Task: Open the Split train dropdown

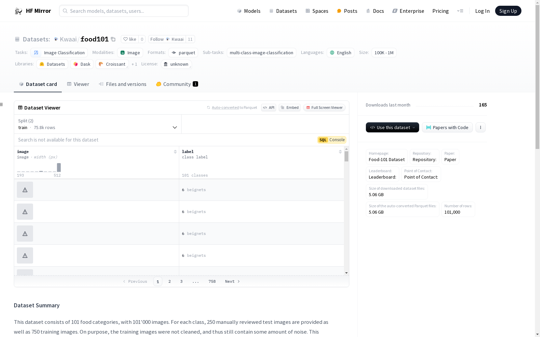Action: point(98,124)
